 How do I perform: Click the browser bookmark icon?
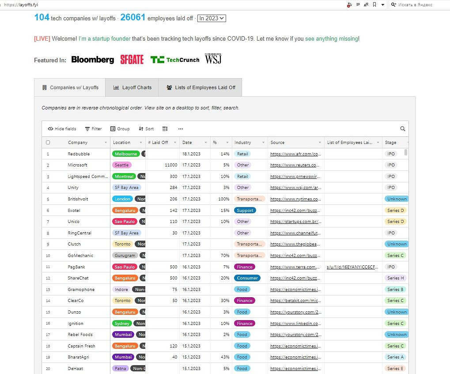(x=374, y=4)
